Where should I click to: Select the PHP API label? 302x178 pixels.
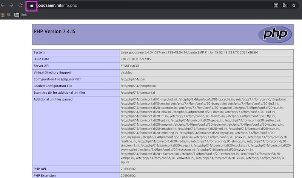point(40,169)
